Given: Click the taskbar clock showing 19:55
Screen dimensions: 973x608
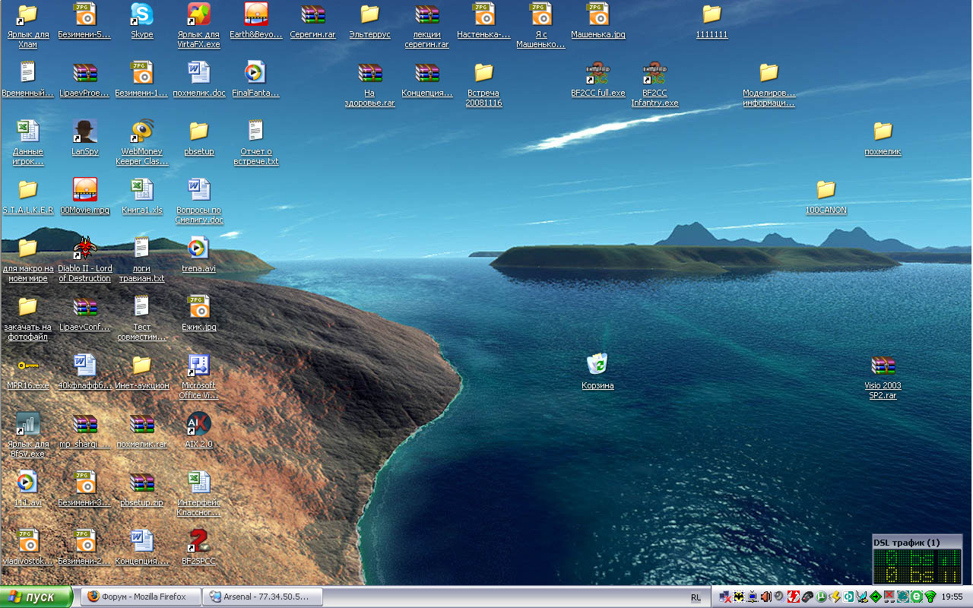Looking at the screenshot, I should (952, 597).
